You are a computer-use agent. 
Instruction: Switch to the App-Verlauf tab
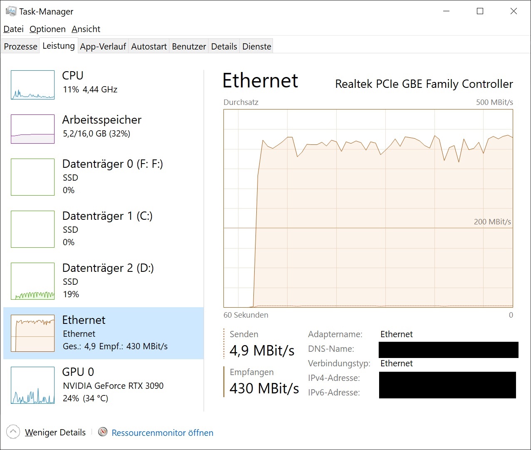click(x=103, y=47)
